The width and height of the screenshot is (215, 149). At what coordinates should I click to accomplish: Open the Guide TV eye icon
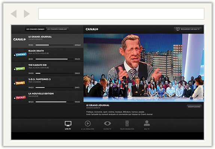[107, 123]
